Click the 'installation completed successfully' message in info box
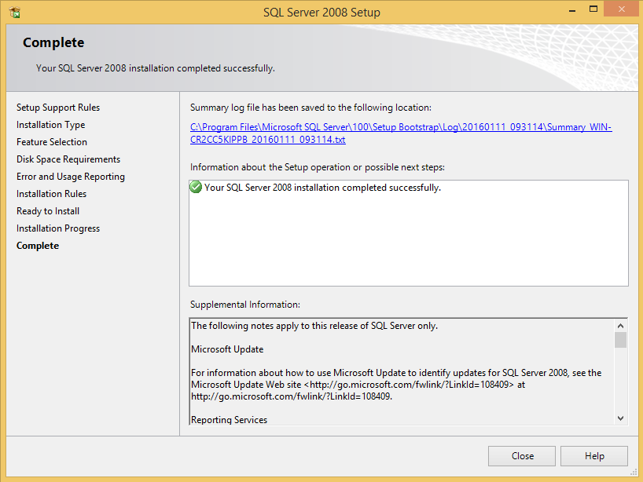The height and width of the screenshot is (482, 643). 323,188
